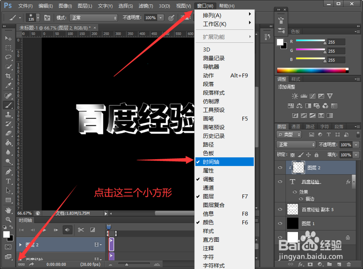Open layer blend mode 正常 dropdown
Image resolution: width=363 pixels, height=269 pixels.
point(296,145)
